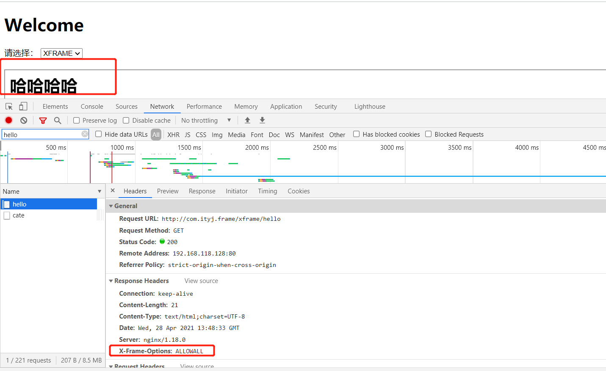Click View source next to Response Headers
The image size is (606, 371).
[201, 280]
